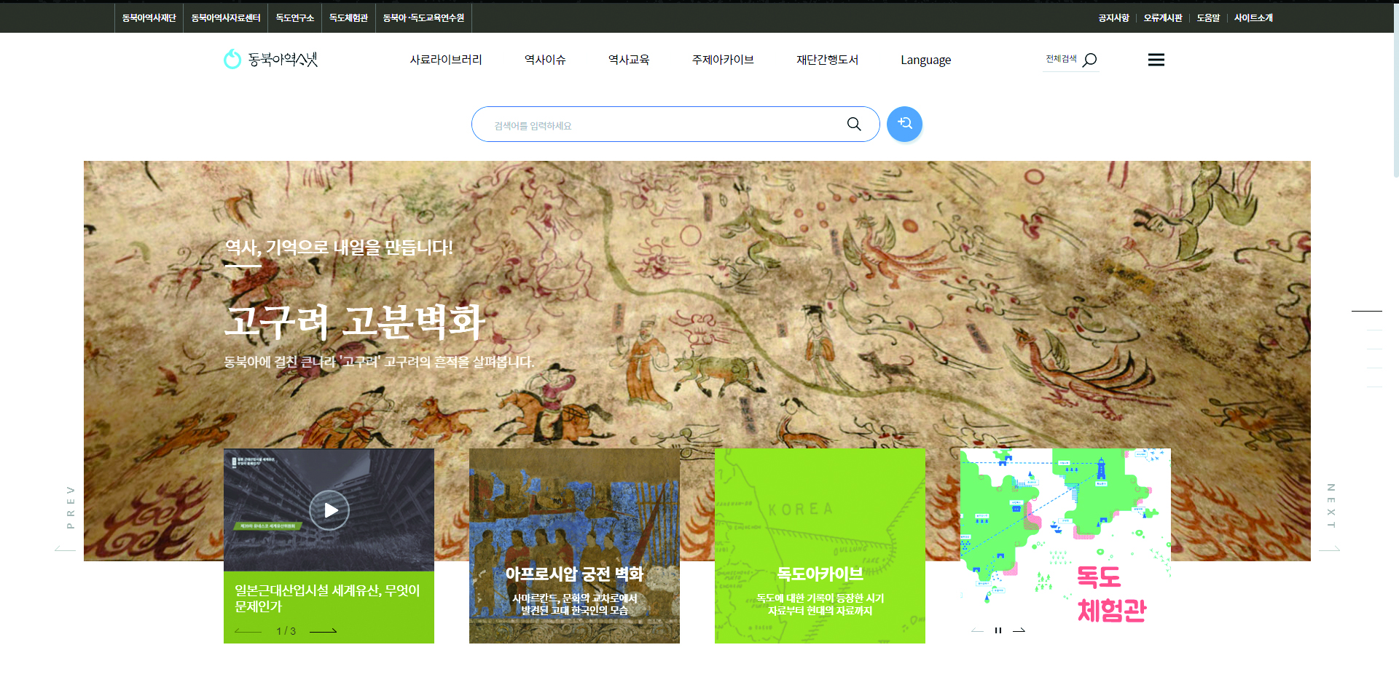Visit 독도체험관 top link
Screen dimensions: 1399x693
point(348,17)
